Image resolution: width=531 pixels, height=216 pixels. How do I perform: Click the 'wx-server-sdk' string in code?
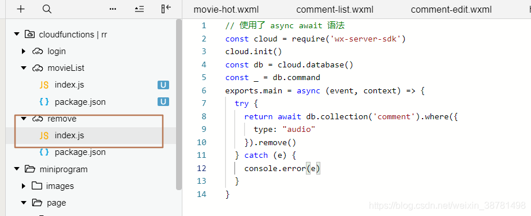point(365,39)
